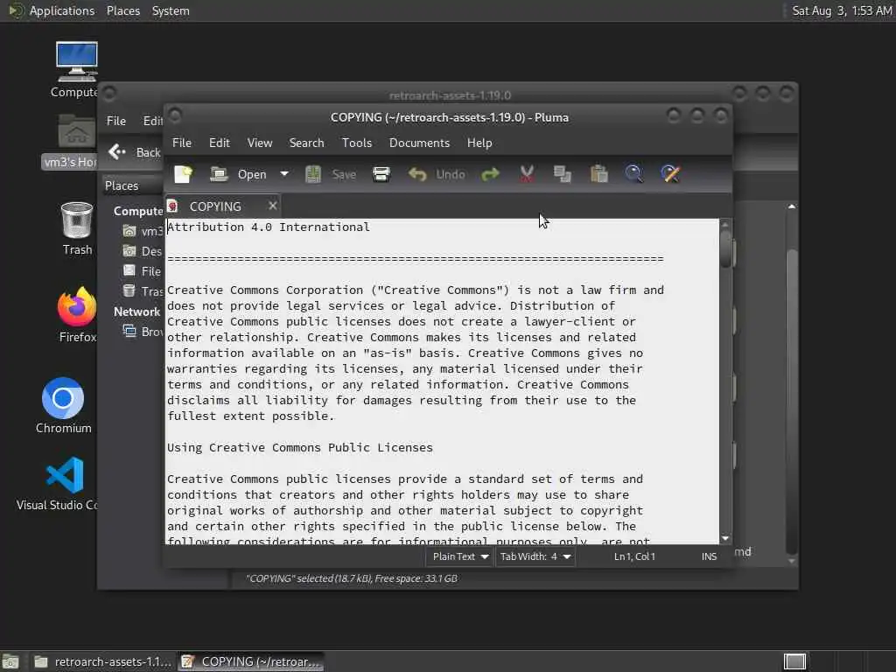The height and width of the screenshot is (672, 896).
Task: Select Computer heading in file manager sidebar
Action: (x=138, y=211)
